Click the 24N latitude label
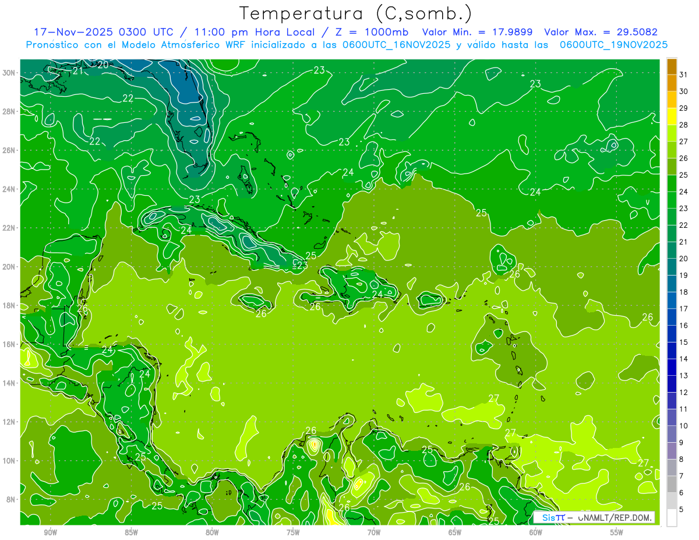The image size is (699, 540). click(9, 189)
